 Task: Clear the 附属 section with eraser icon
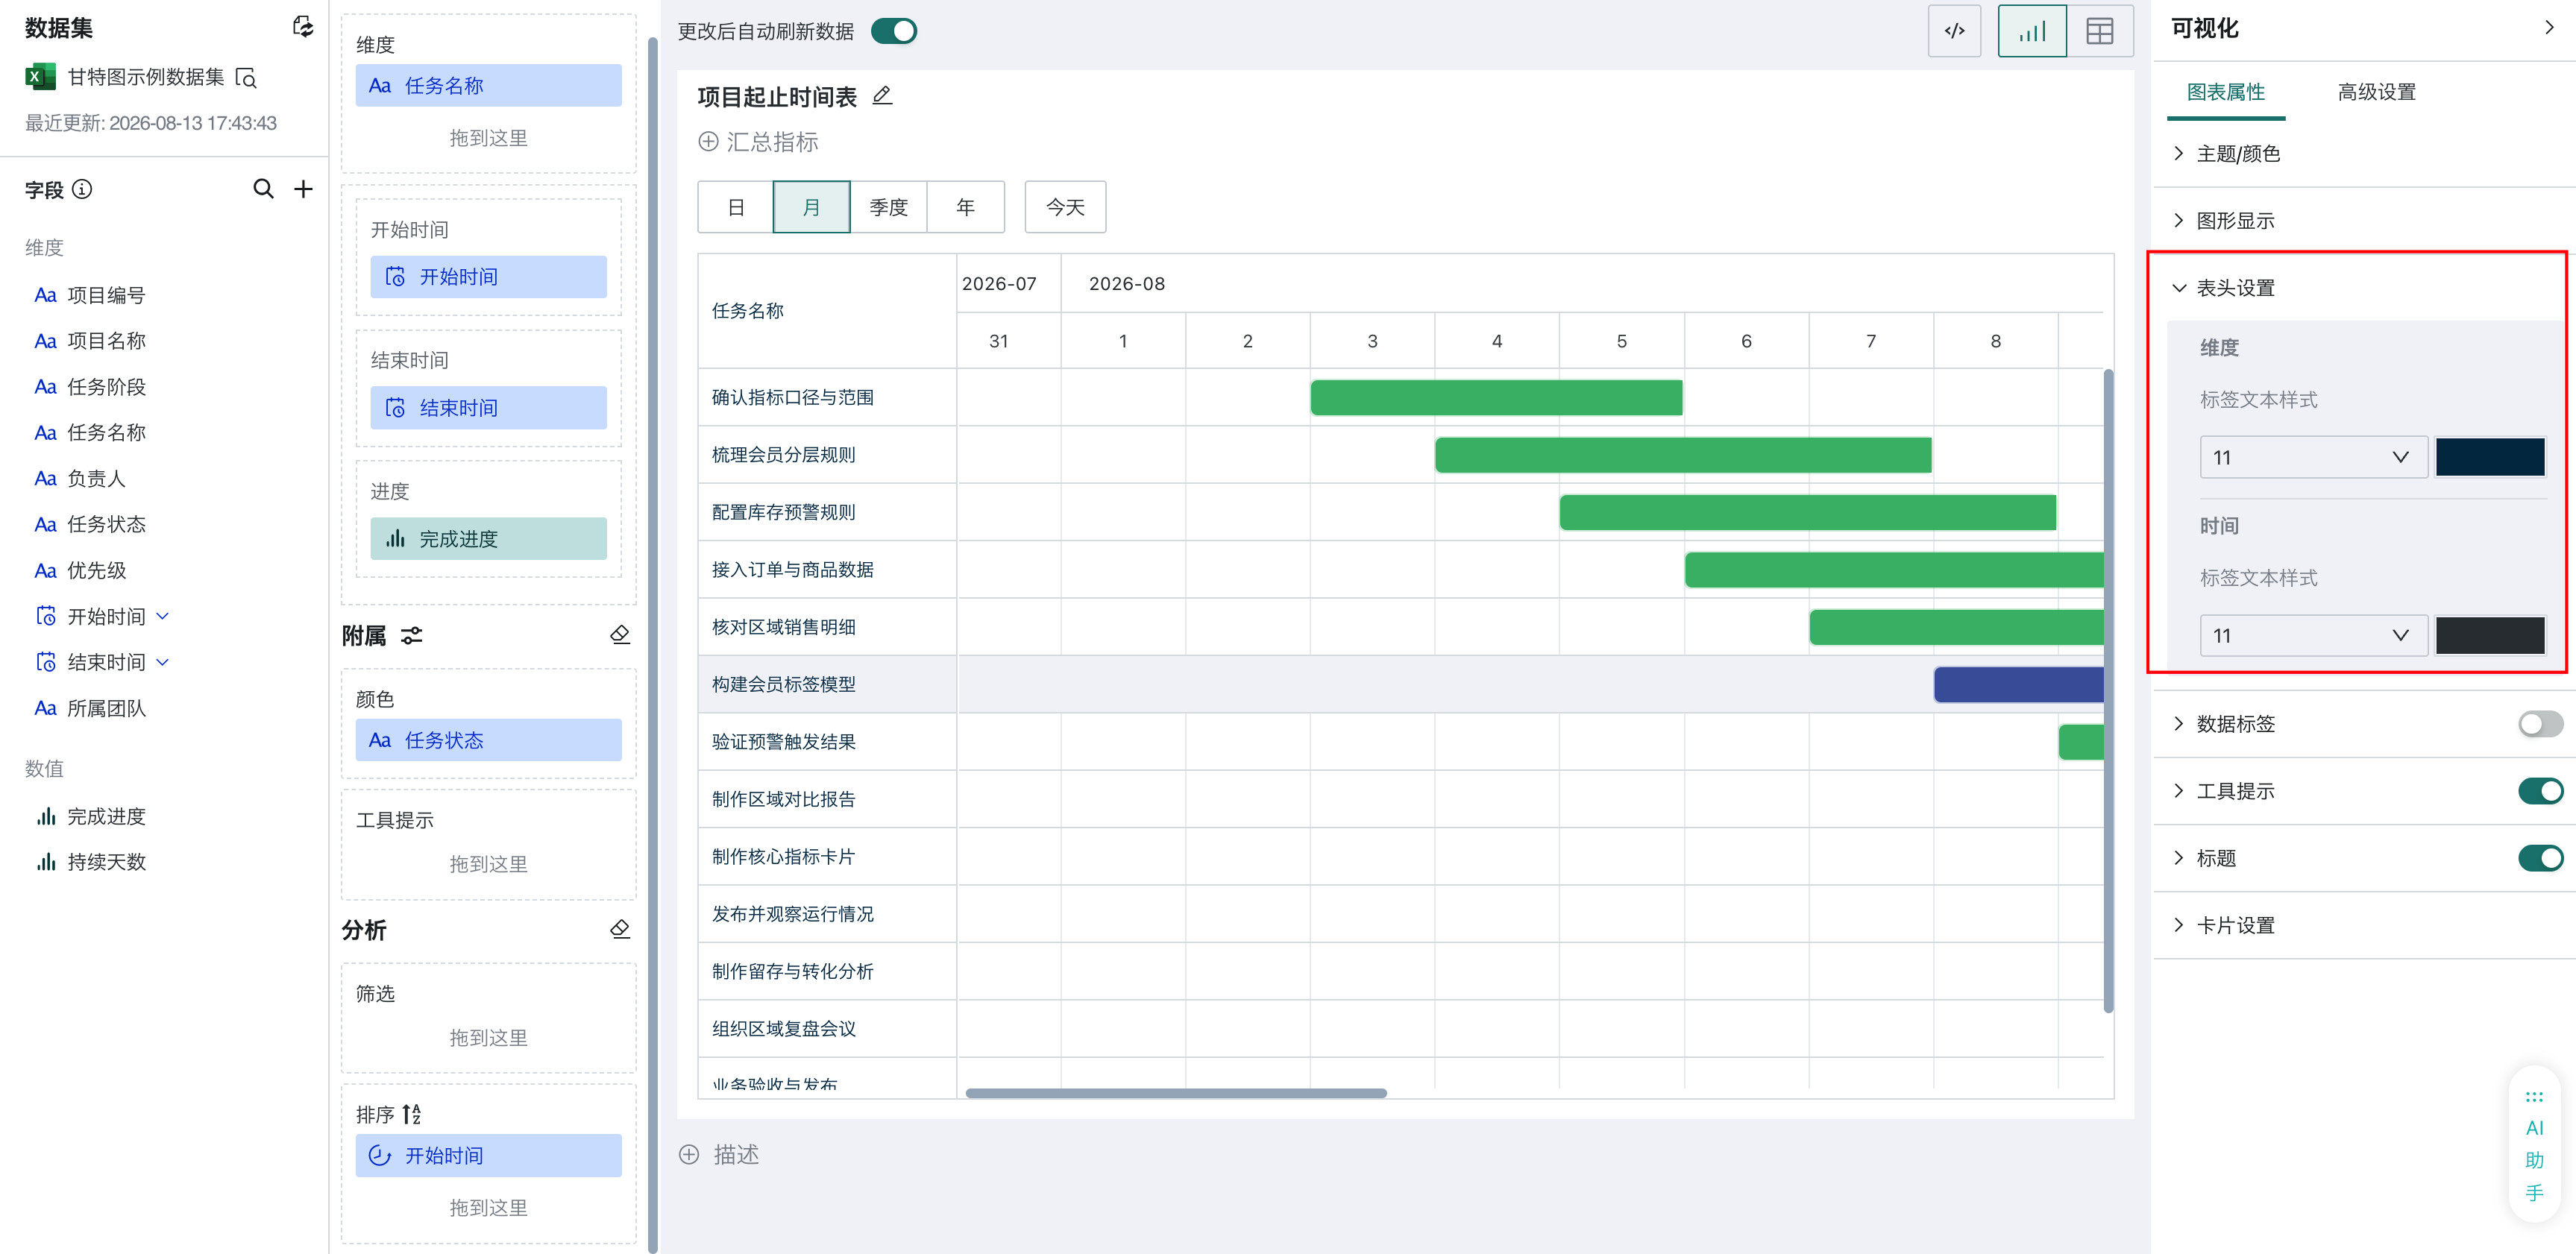620,635
